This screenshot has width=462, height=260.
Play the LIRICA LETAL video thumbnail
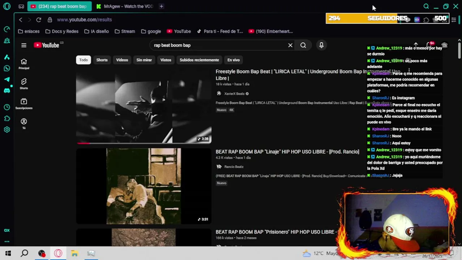point(144,106)
